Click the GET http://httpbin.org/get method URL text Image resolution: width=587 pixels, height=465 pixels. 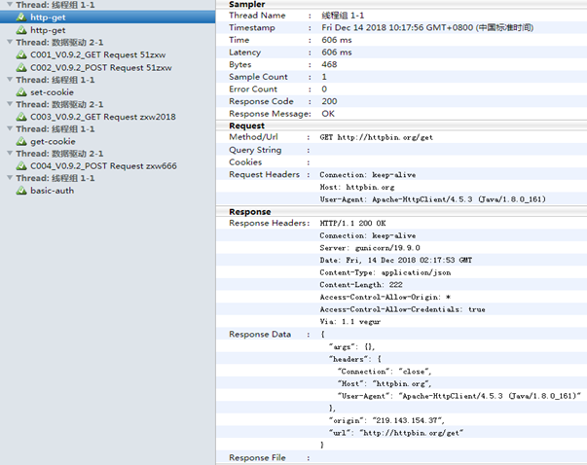click(x=376, y=137)
